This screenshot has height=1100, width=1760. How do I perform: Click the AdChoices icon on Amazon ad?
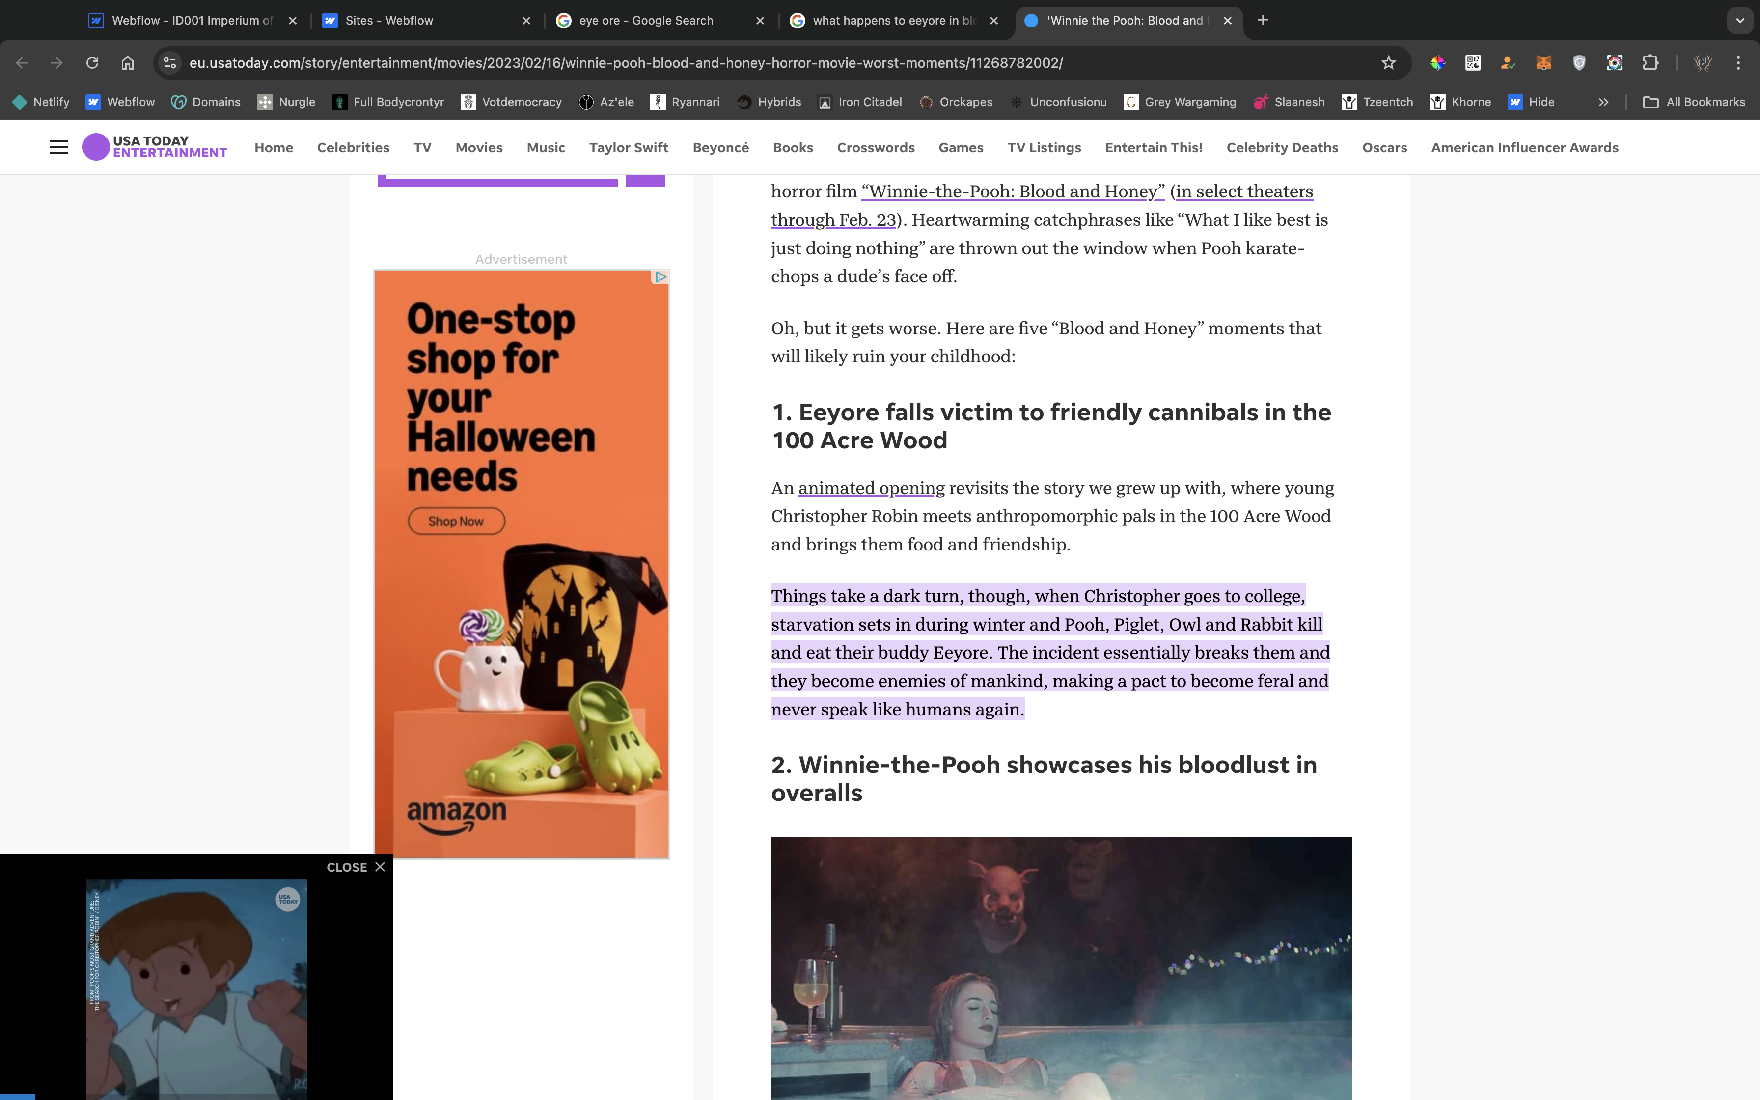[660, 277]
